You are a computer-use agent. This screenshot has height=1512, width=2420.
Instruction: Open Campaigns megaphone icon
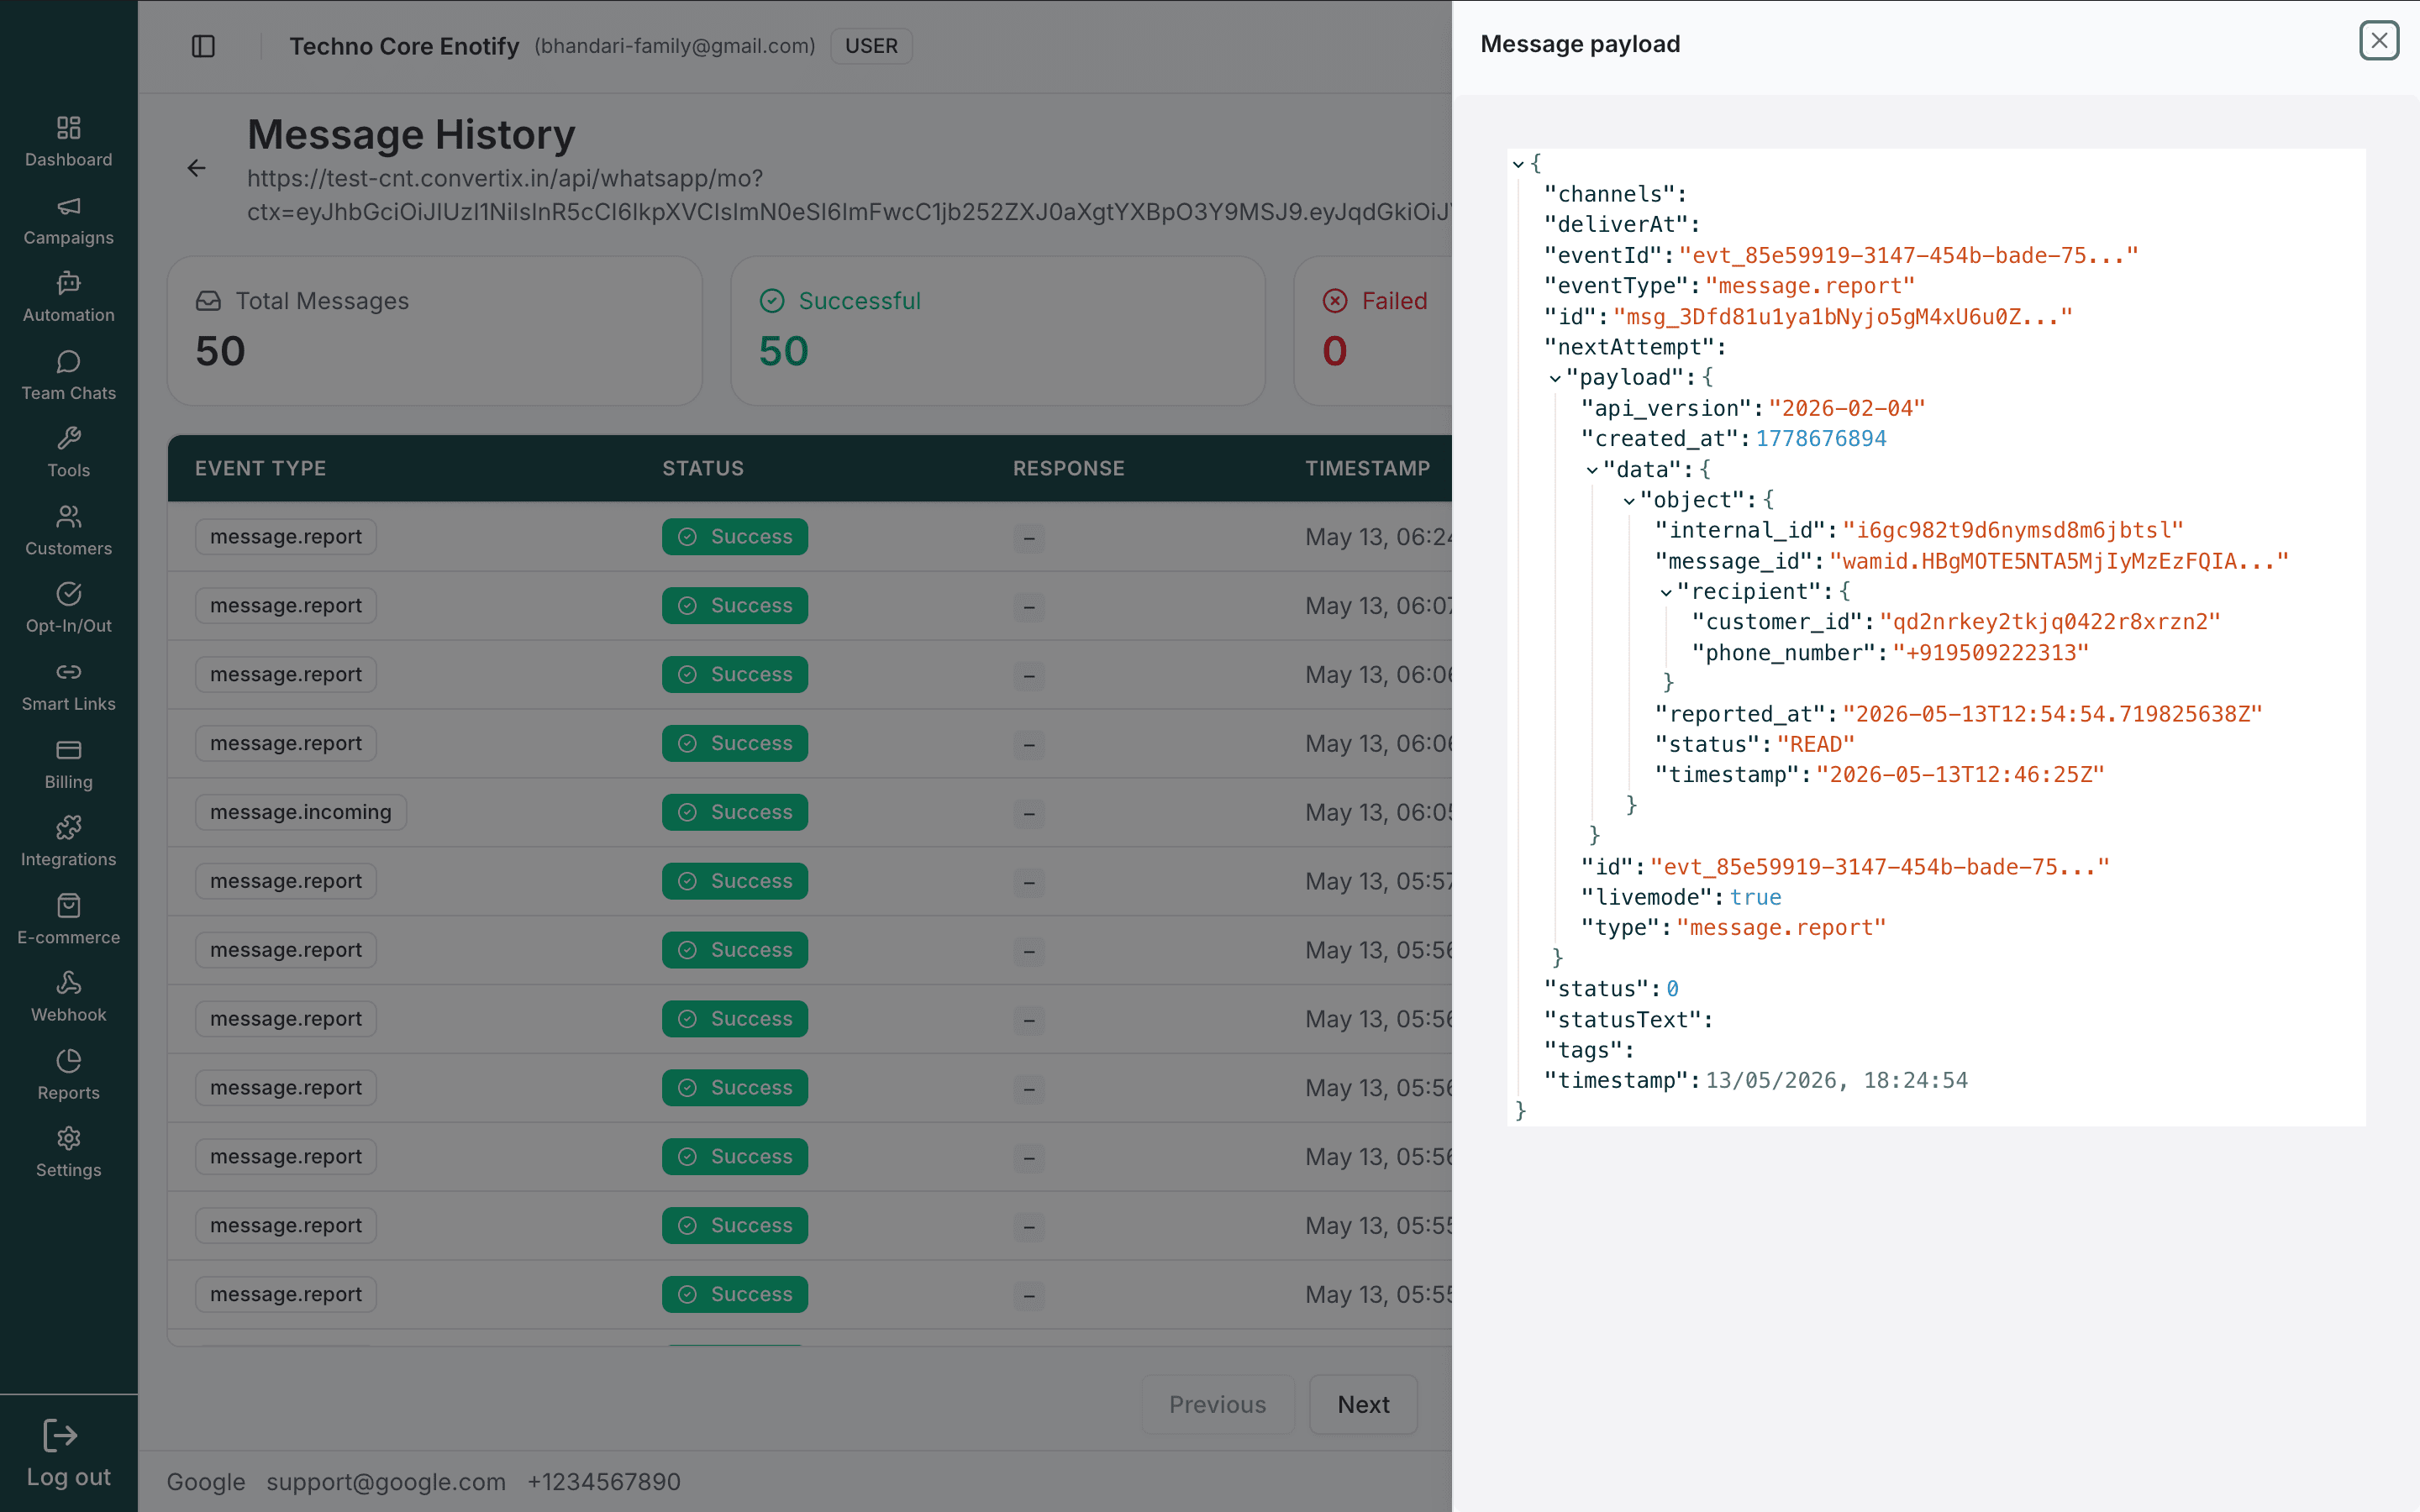68,206
